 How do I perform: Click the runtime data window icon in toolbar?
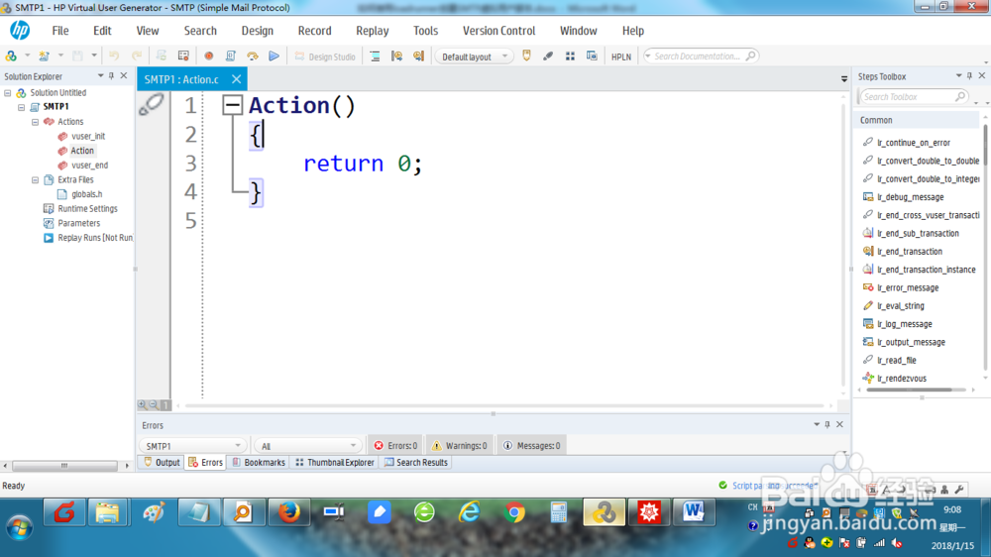point(592,56)
